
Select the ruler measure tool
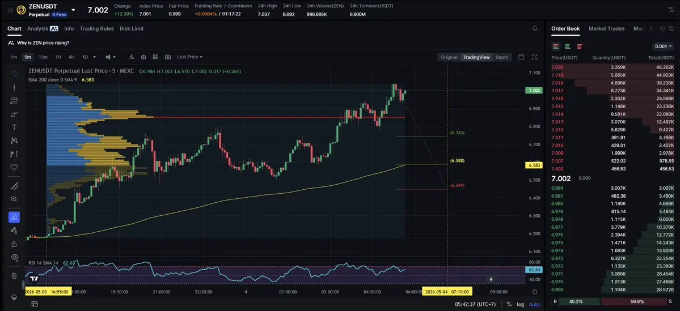tap(14, 186)
